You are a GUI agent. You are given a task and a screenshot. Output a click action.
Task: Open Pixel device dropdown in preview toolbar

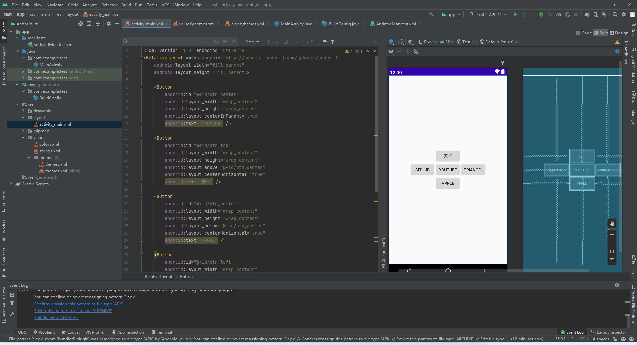tap(428, 42)
